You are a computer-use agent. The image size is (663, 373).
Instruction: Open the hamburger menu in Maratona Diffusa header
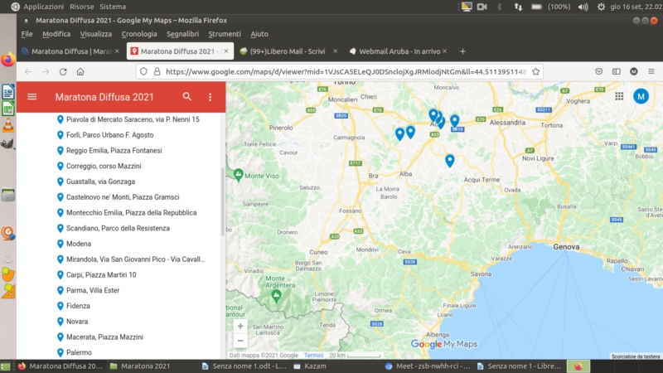tap(31, 97)
